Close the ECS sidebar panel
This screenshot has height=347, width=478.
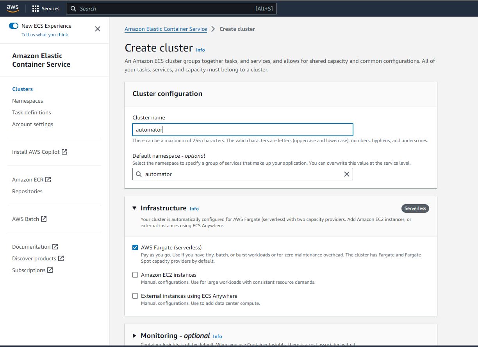click(x=98, y=29)
